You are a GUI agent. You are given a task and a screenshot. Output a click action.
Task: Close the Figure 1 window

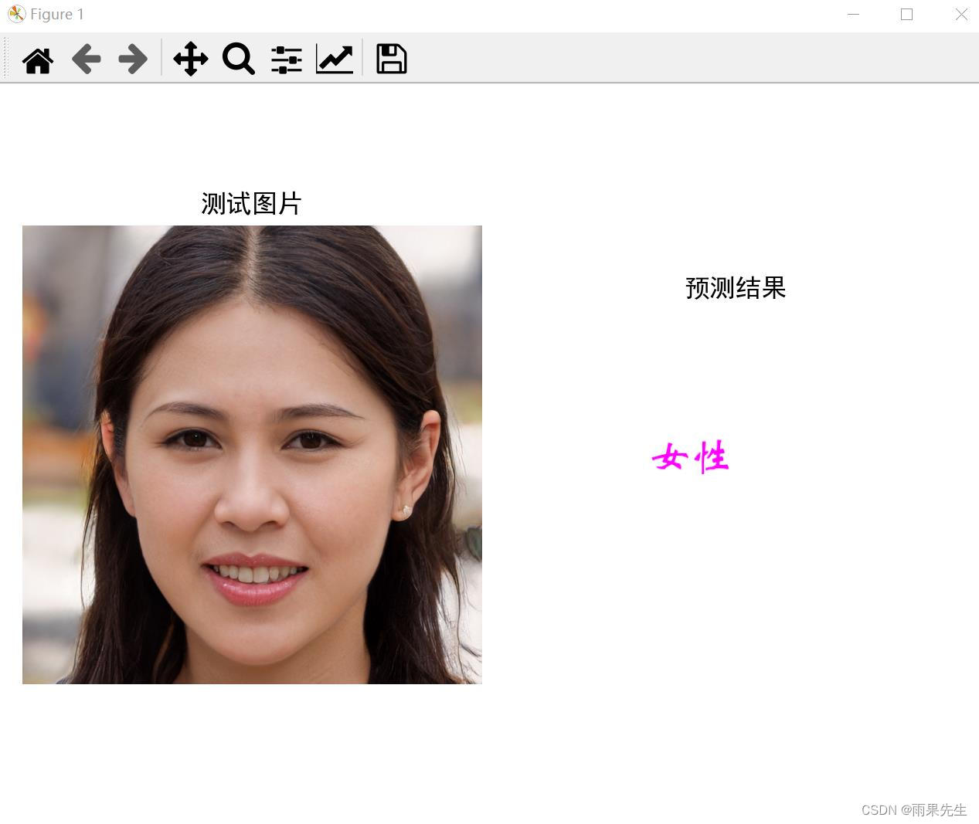pos(961,15)
